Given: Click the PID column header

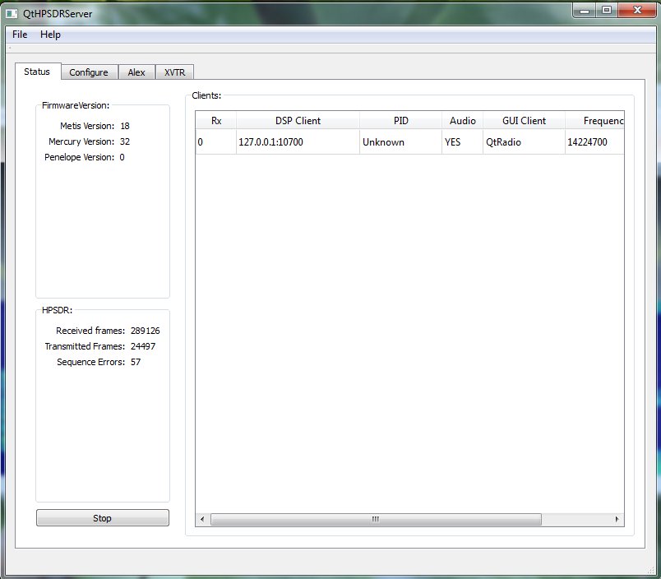Looking at the screenshot, I should (401, 121).
